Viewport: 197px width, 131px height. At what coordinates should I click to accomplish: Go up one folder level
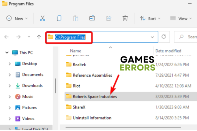tap(39, 37)
